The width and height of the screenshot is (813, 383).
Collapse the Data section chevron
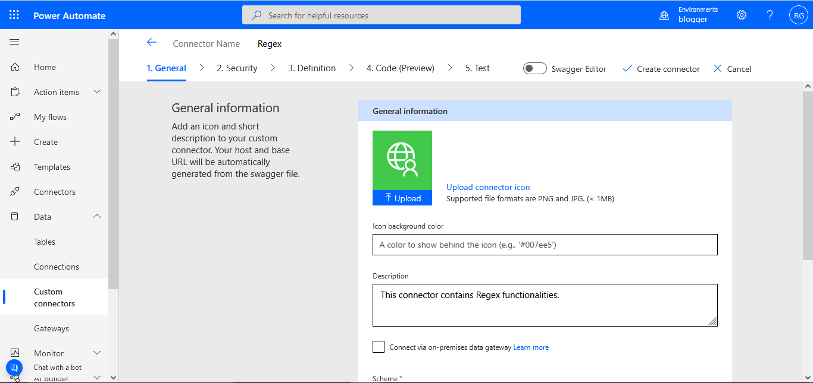click(x=98, y=217)
